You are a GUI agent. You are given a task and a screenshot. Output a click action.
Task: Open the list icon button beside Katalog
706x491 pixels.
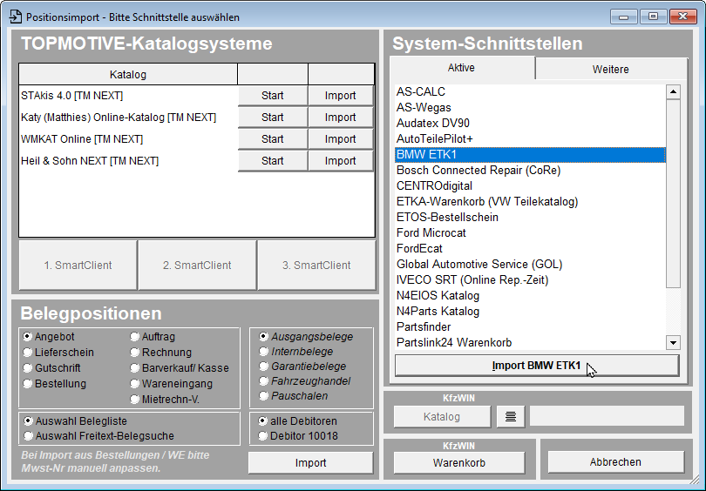coord(511,417)
